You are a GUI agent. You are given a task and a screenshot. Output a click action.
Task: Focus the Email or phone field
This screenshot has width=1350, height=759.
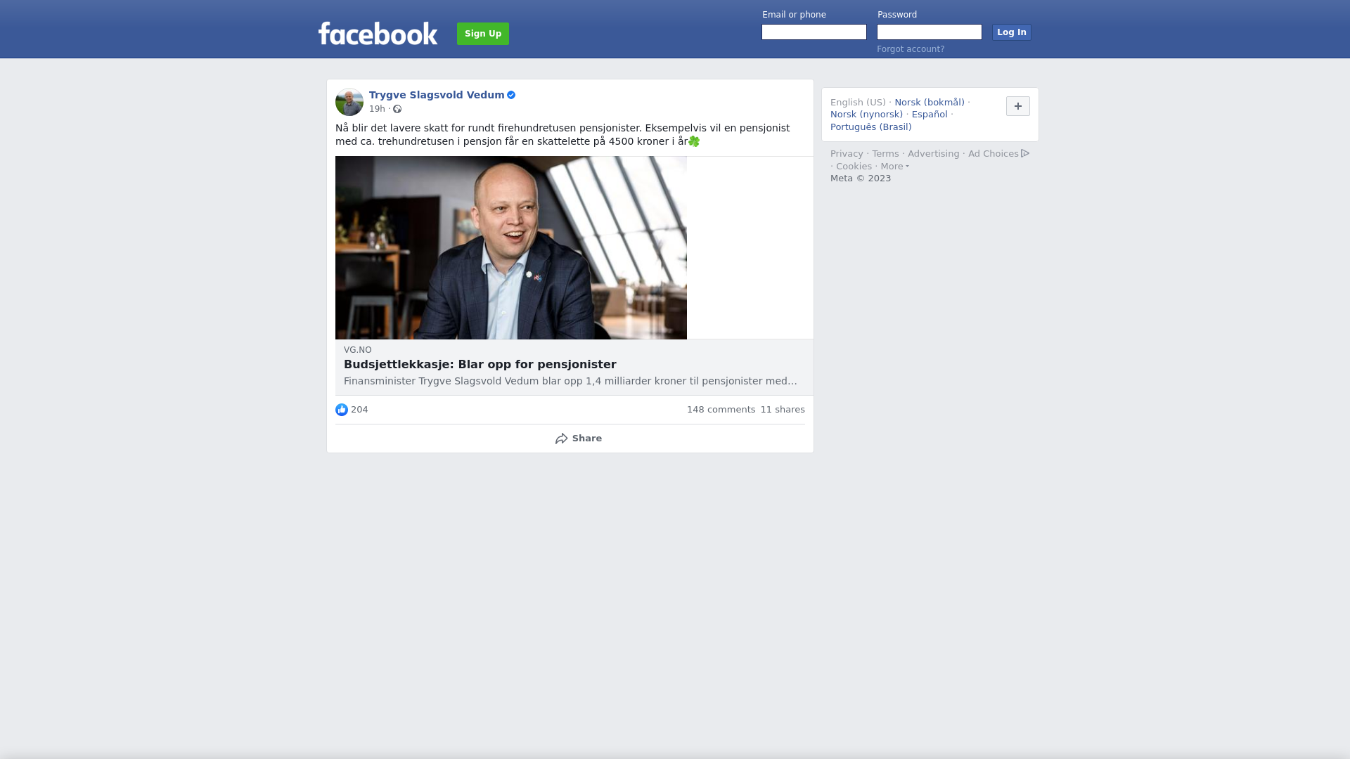click(814, 32)
